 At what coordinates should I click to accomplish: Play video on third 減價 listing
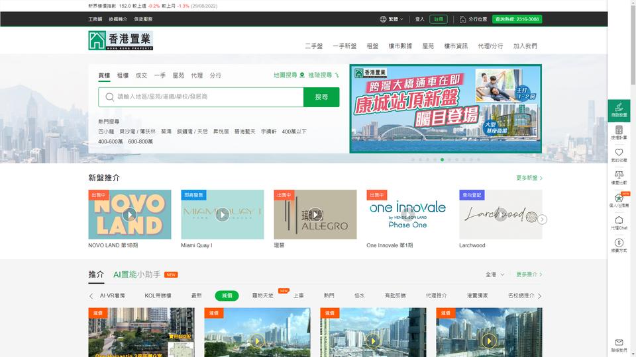[x=373, y=341]
